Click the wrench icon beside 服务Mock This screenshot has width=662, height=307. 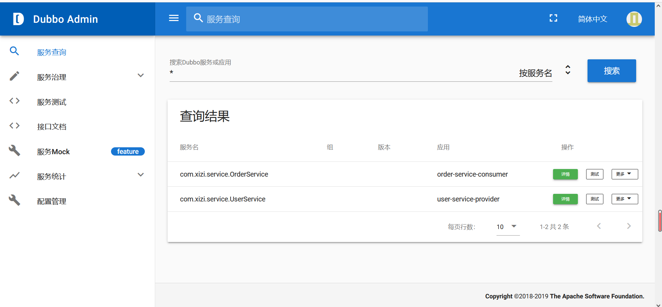(14, 150)
